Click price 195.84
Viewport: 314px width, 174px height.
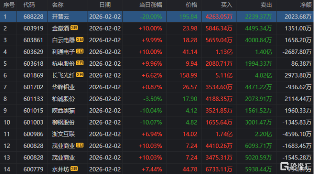[188, 17]
